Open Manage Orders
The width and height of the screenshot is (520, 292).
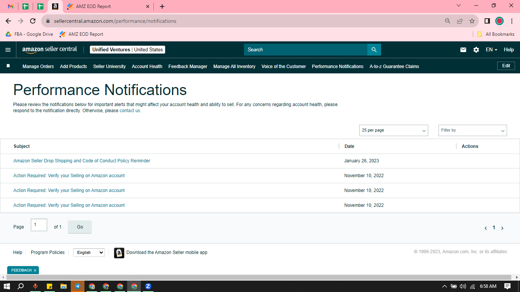pos(38,67)
